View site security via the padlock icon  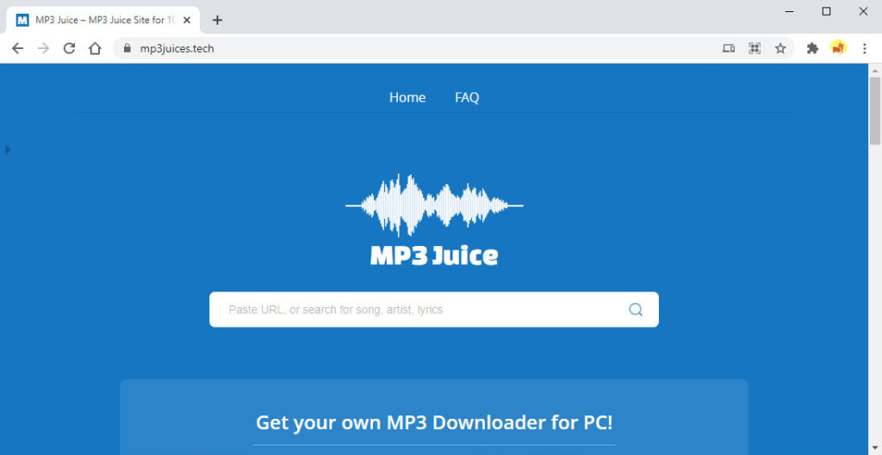click(x=127, y=48)
